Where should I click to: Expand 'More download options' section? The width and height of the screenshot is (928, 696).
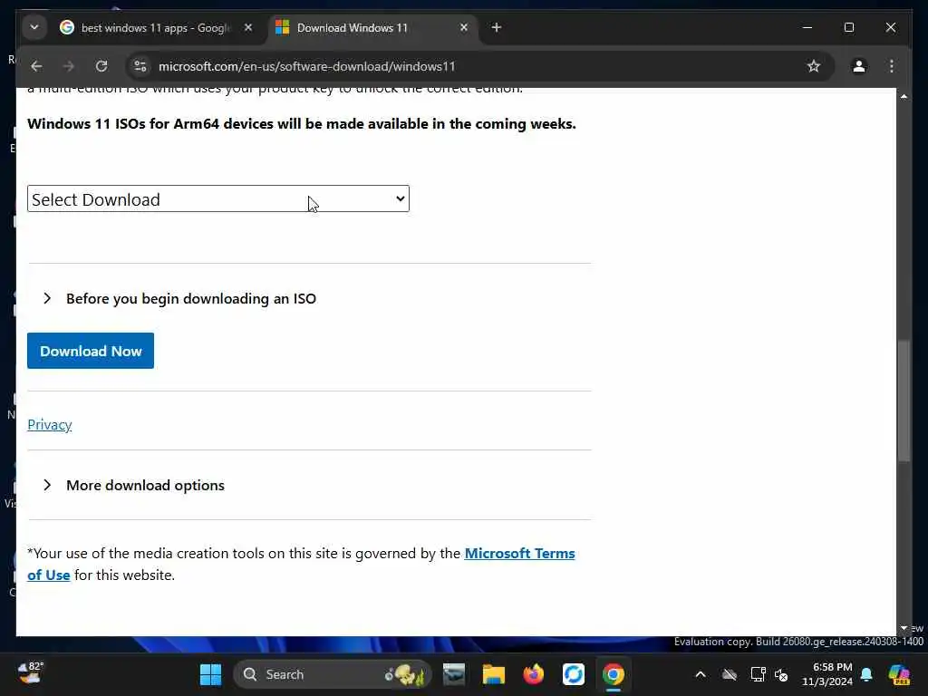pos(145,486)
